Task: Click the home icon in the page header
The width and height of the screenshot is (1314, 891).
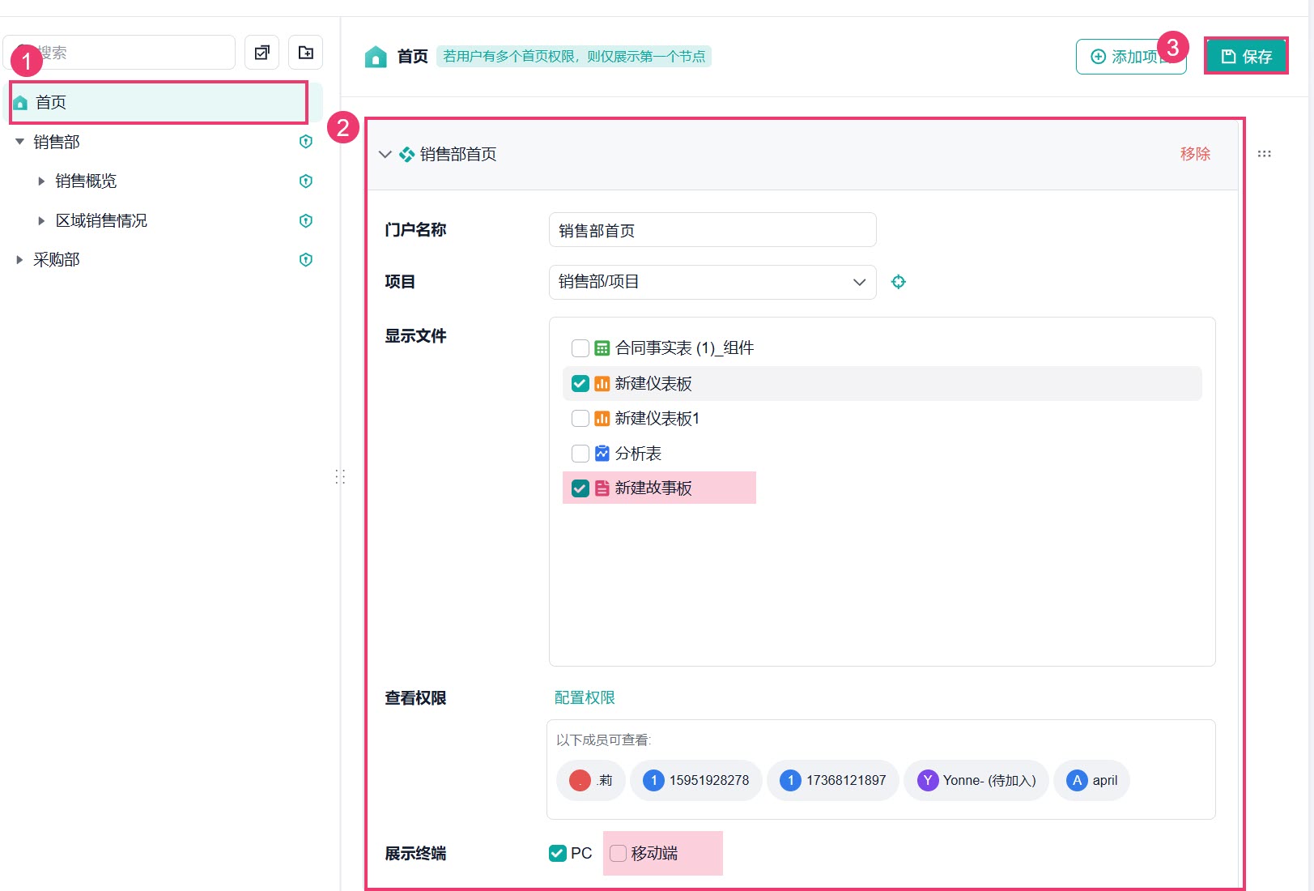Action: 376,57
